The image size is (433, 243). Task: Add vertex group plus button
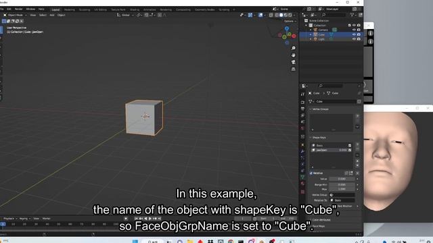pos(357,116)
